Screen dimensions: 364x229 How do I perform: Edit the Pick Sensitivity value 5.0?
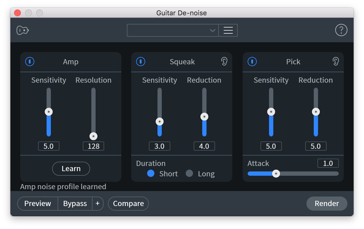(271, 146)
